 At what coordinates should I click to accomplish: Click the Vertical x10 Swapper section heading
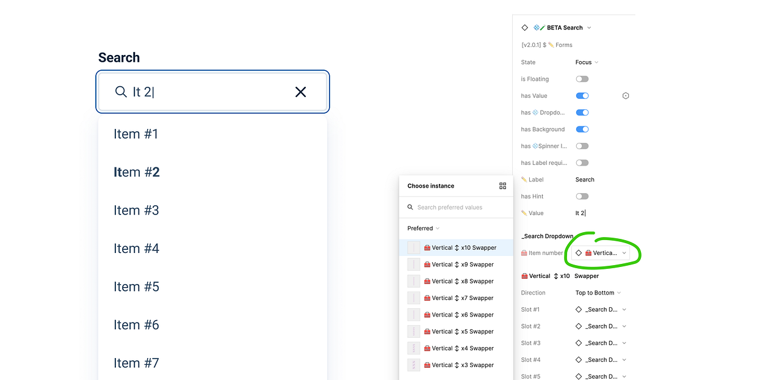(x=560, y=276)
